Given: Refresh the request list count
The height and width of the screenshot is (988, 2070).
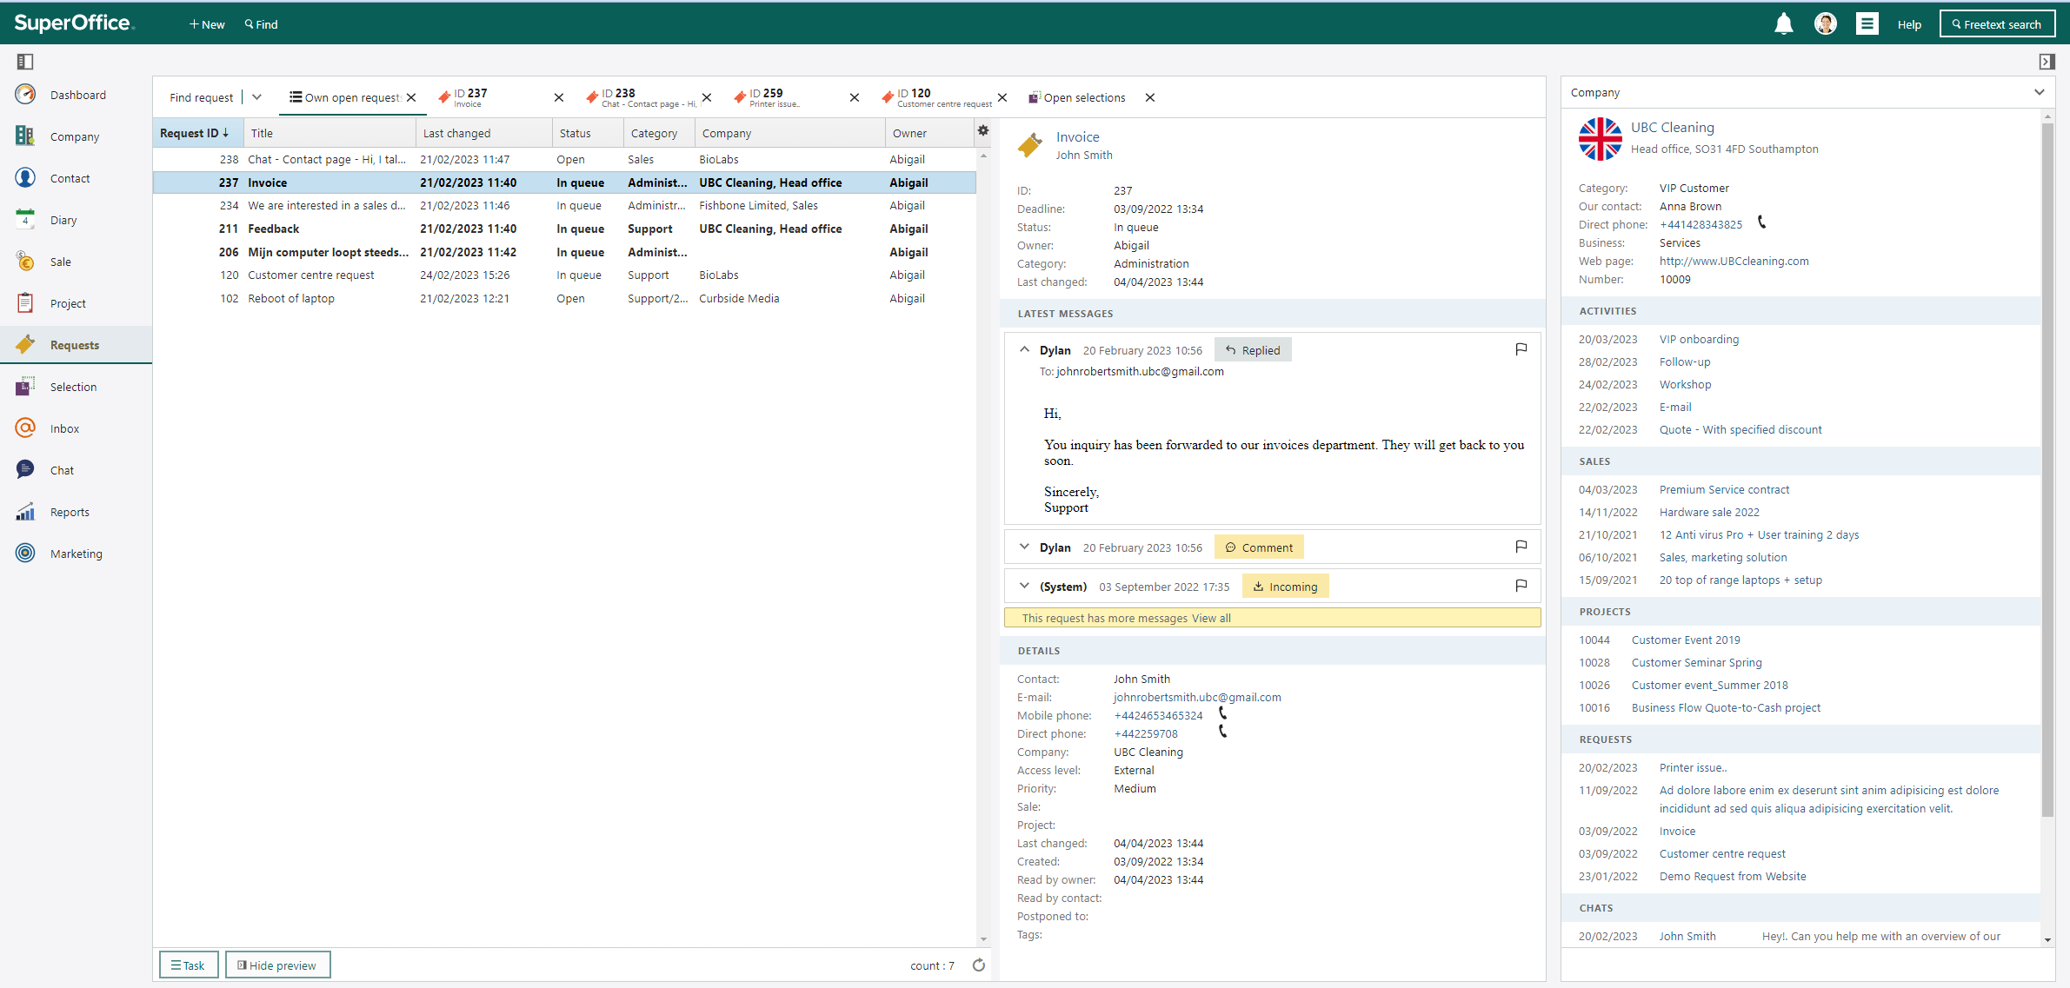Looking at the screenshot, I should point(979,965).
